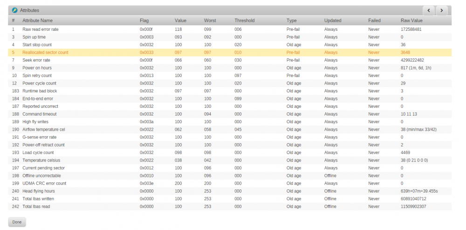Click raw value 817 (1m, 6d, 1h)
This screenshot has height=230, width=466.
[416, 68]
